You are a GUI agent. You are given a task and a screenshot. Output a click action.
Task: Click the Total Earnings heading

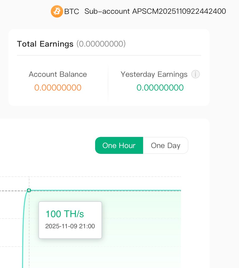tap(45, 44)
